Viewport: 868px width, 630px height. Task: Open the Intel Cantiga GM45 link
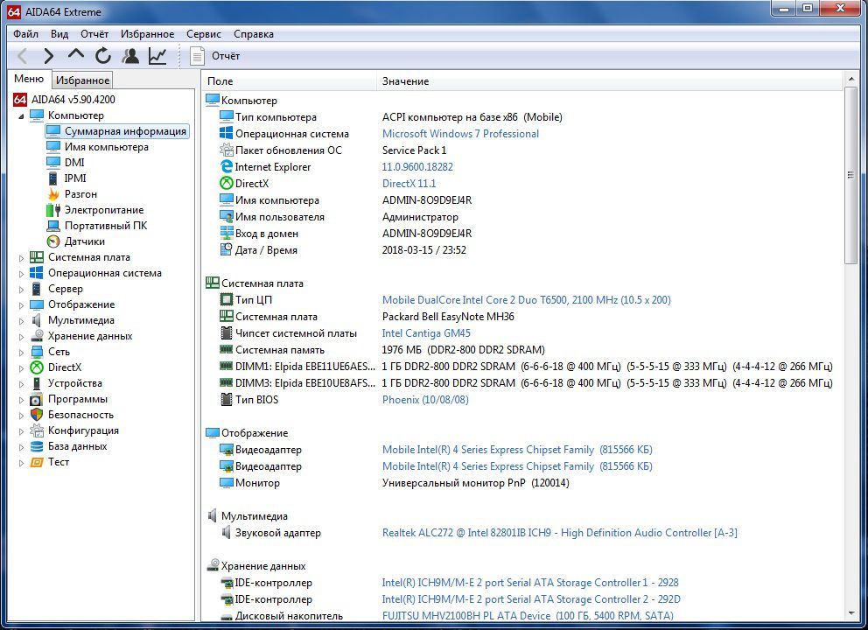tap(426, 333)
